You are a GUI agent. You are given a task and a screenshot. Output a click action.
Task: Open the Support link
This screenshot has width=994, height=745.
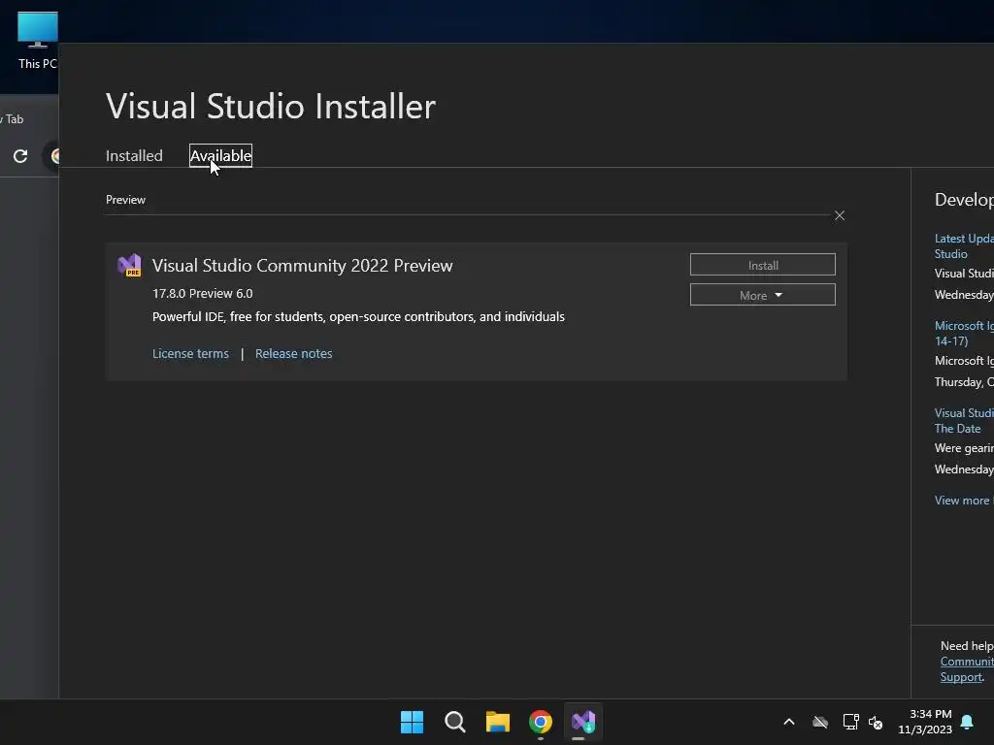961,677
